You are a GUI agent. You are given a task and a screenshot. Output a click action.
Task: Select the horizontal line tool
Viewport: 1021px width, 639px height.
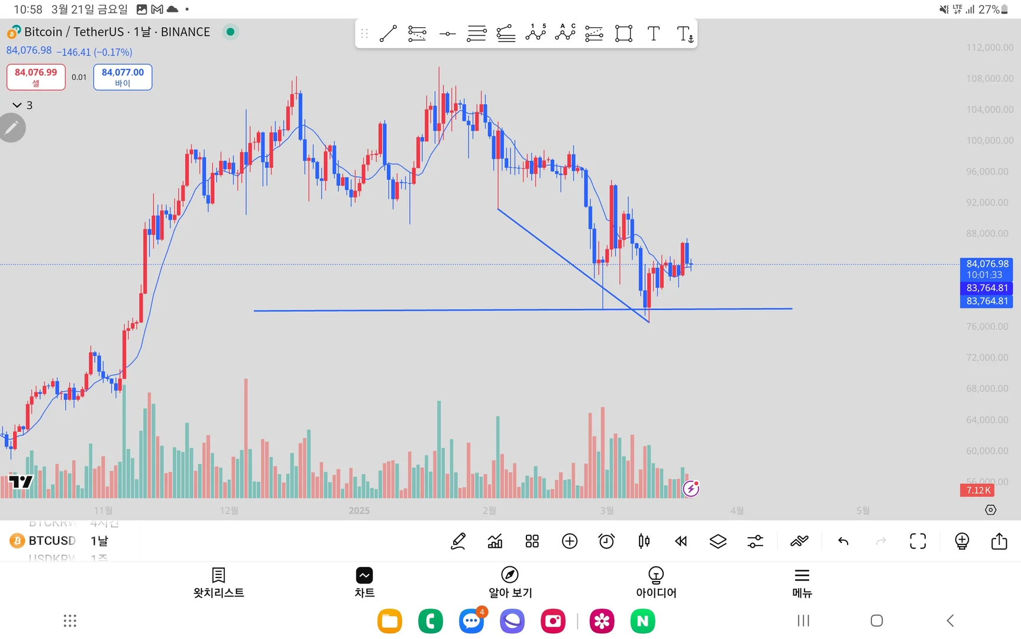pos(447,34)
